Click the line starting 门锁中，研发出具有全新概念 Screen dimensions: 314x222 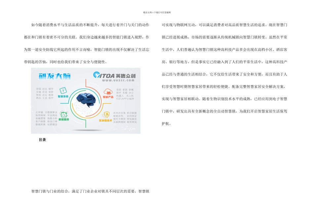pyautogui.click(x=224, y=111)
